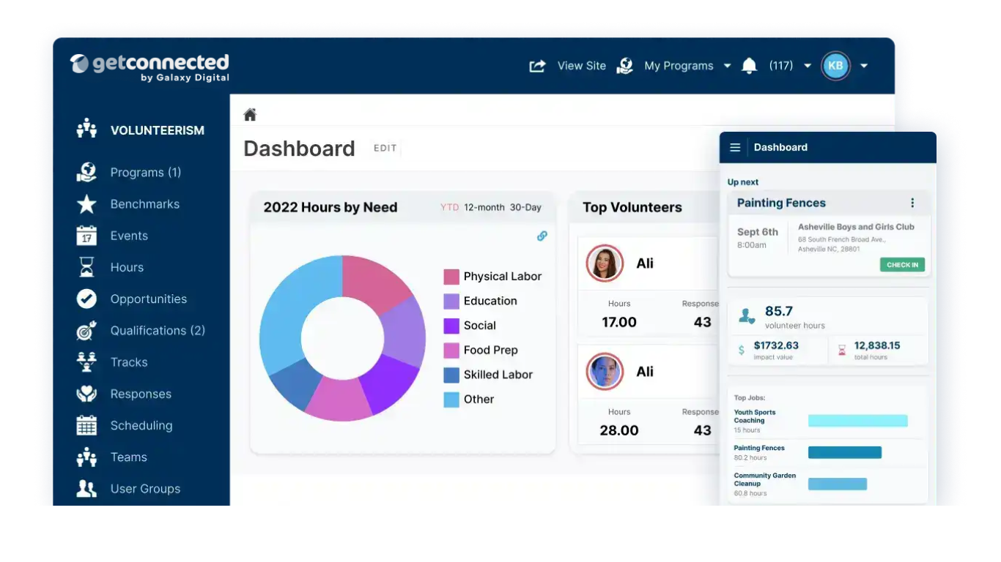Switch chart range to YTD
The width and height of the screenshot is (1001, 562).
[449, 208]
